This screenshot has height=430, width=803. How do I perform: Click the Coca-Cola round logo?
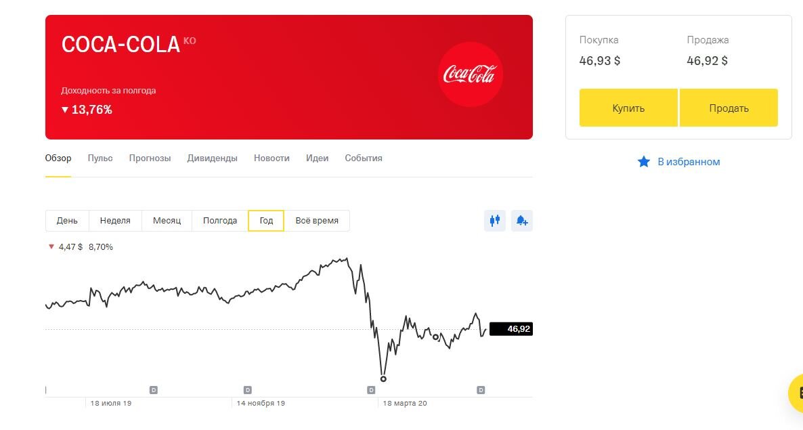470,74
